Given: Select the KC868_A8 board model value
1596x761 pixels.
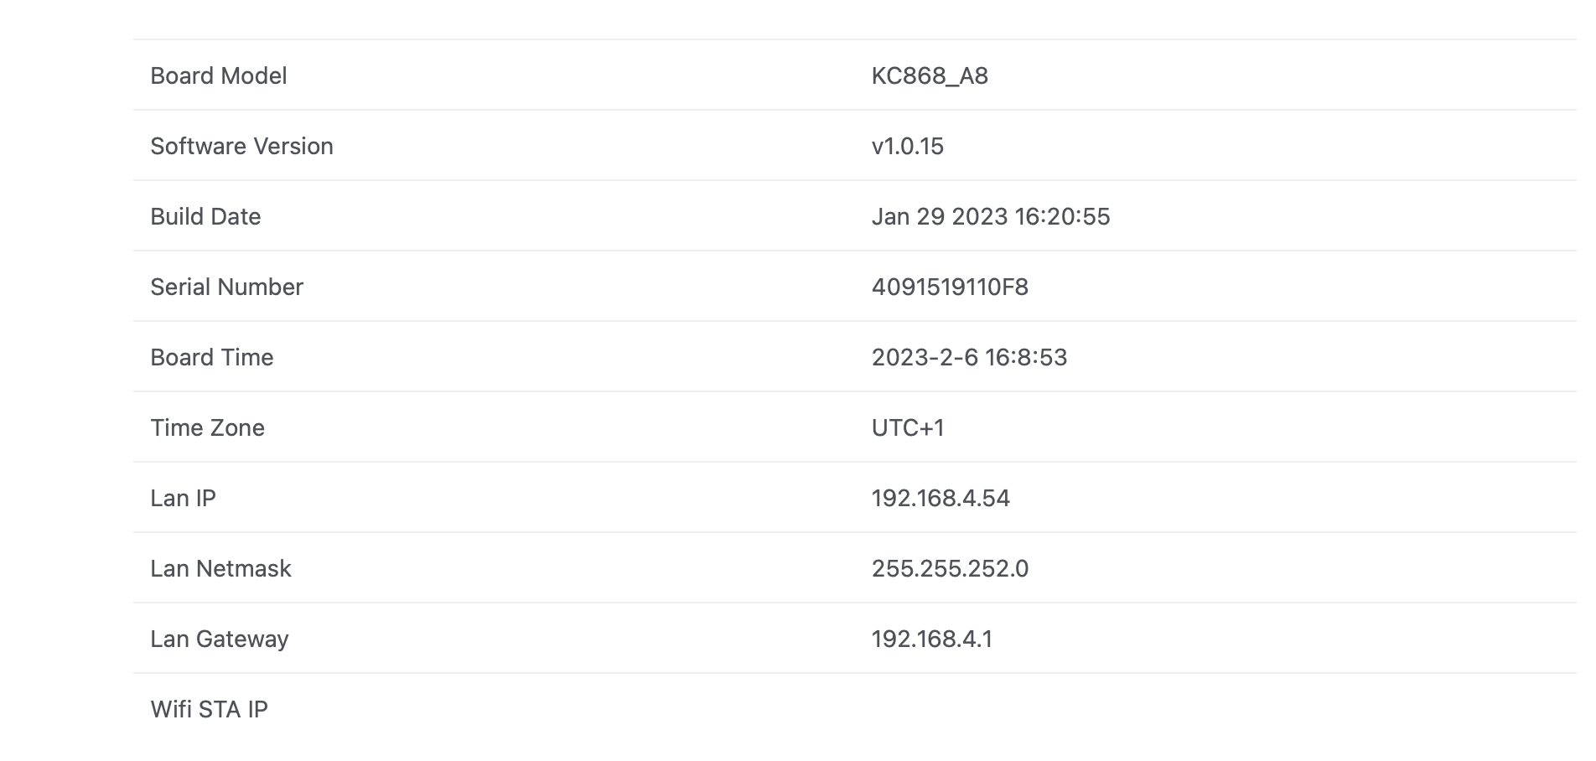Looking at the screenshot, I should [x=930, y=76].
